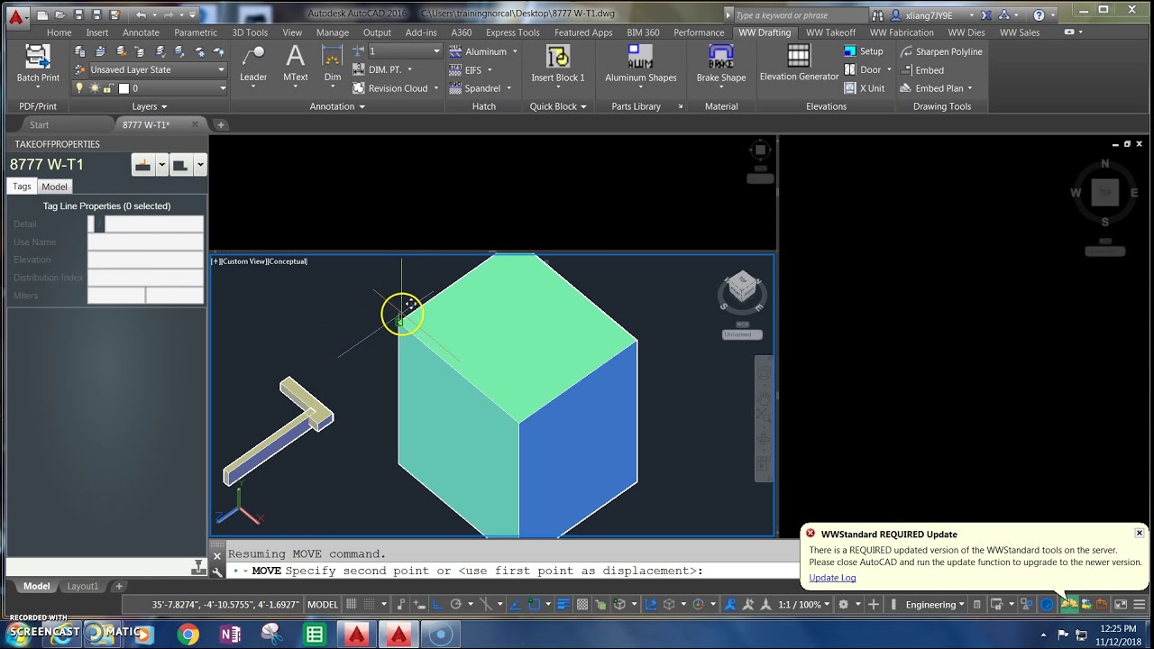The image size is (1154, 649).
Task: Click the Embed drawing tool
Action: 922,70
